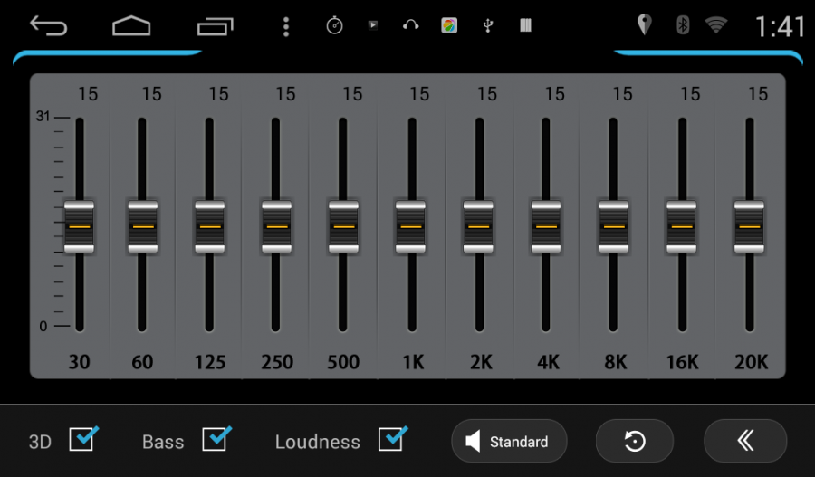815x477 pixels.
Task: Select the 16K frequency label
Action: tap(683, 362)
